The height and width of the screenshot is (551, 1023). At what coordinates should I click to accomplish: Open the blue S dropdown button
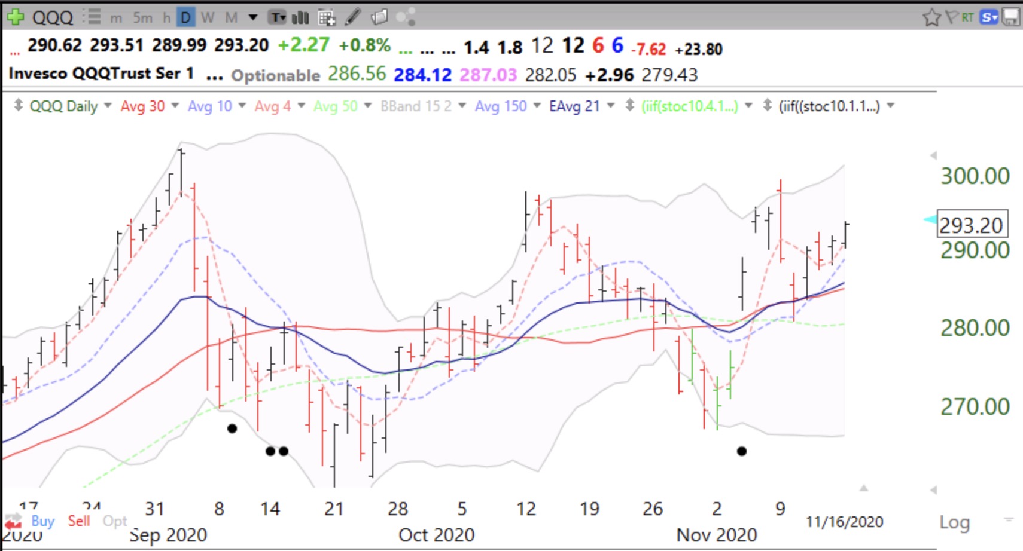click(989, 17)
